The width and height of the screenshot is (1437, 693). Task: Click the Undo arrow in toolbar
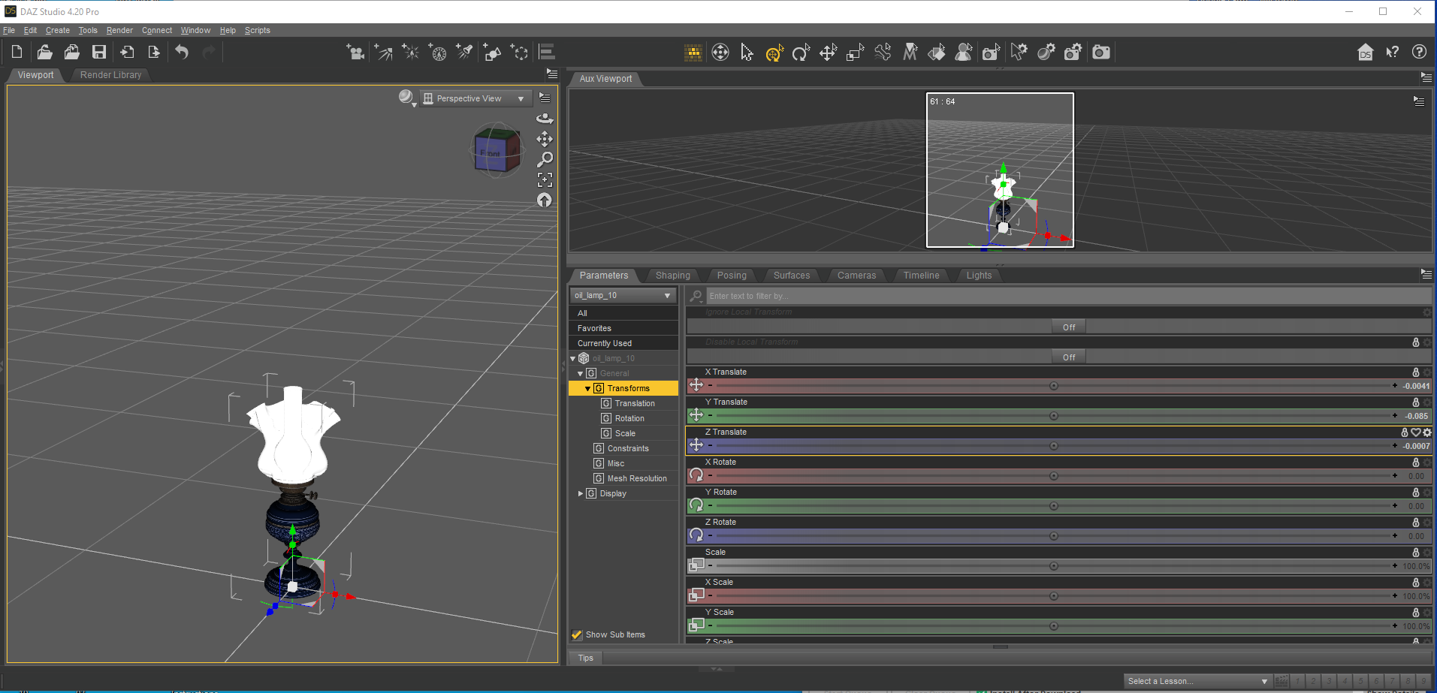click(x=182, y=52)
